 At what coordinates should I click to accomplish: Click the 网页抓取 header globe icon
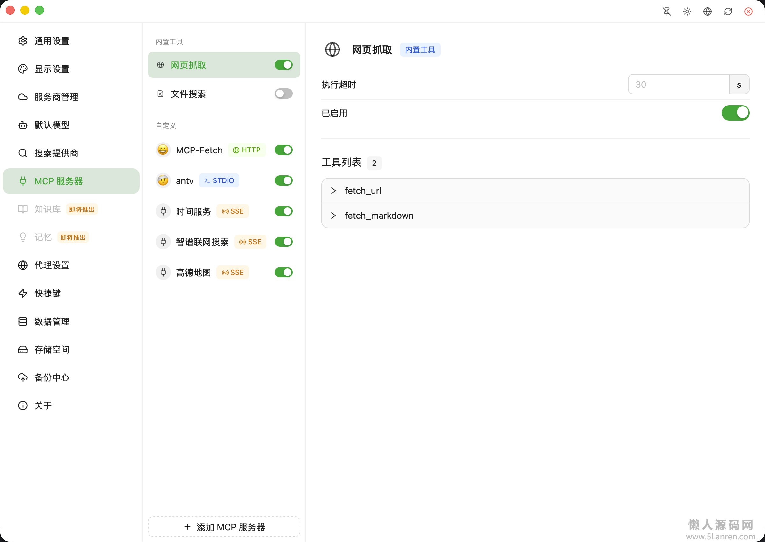(332, 50)
